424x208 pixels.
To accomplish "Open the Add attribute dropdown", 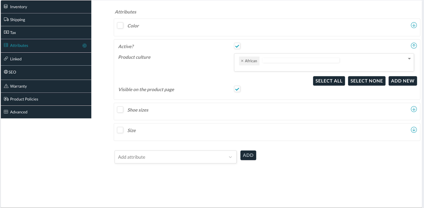I will pos(175,157).
